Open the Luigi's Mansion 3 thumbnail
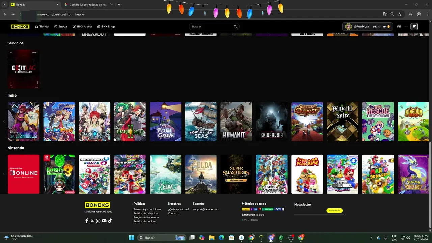The height and width of the screenshot is (243, 432). pos(59,174)
